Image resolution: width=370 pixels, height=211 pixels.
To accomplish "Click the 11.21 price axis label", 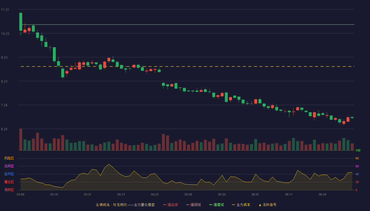I will (x=5, y=10).
